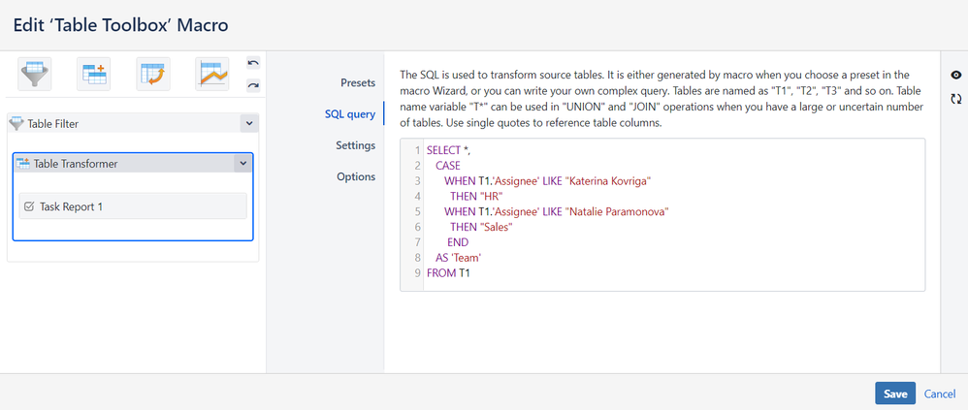This screenshot has height=410, width=968.
Task: Click the Table Transformer toolbar icon
Action: pos(95,74)
